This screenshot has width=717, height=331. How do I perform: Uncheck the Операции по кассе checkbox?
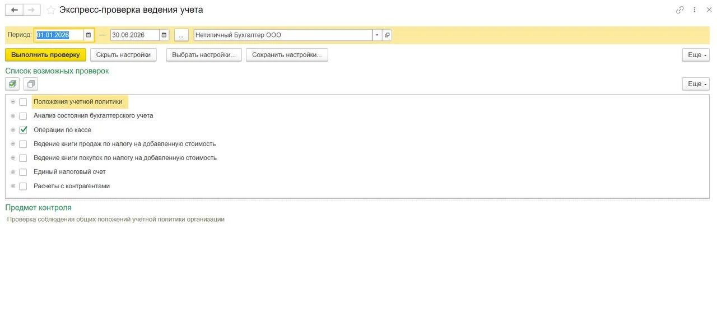click(x=23, y=130)
